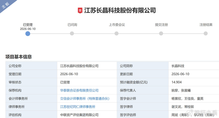Image resolution: width=219 pixels, height=118 pixels.
Task: Click the 更新日期 header cell
Action: pos(143,74)
